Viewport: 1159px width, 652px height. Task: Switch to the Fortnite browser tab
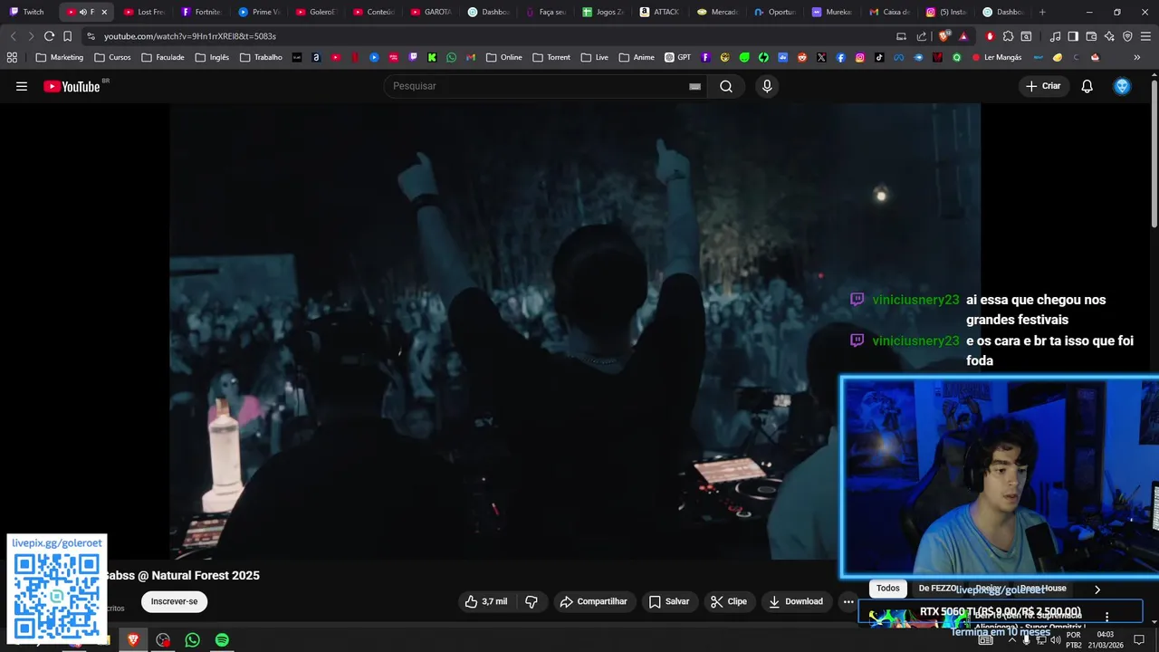(202, 12)
